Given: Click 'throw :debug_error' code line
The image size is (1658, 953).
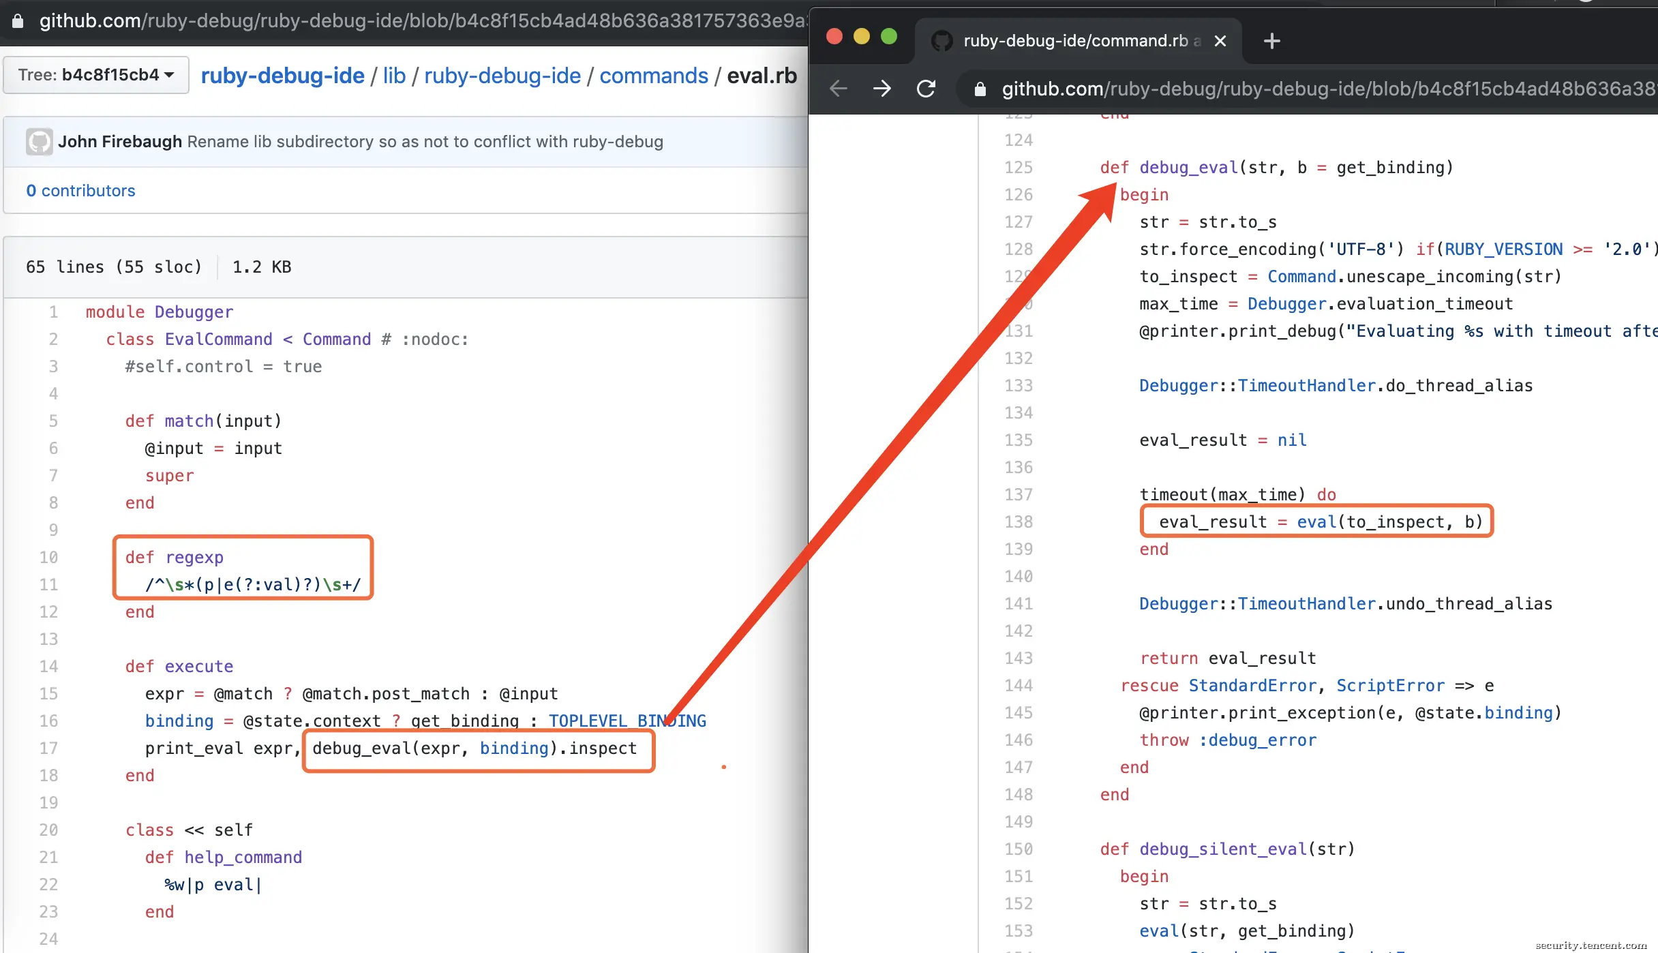Looking at the screenshot, I should [x=1227, y=740].
